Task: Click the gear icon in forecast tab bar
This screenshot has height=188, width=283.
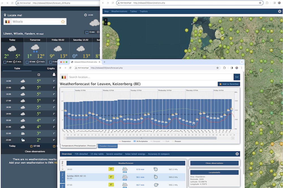Action: point(237,154)
